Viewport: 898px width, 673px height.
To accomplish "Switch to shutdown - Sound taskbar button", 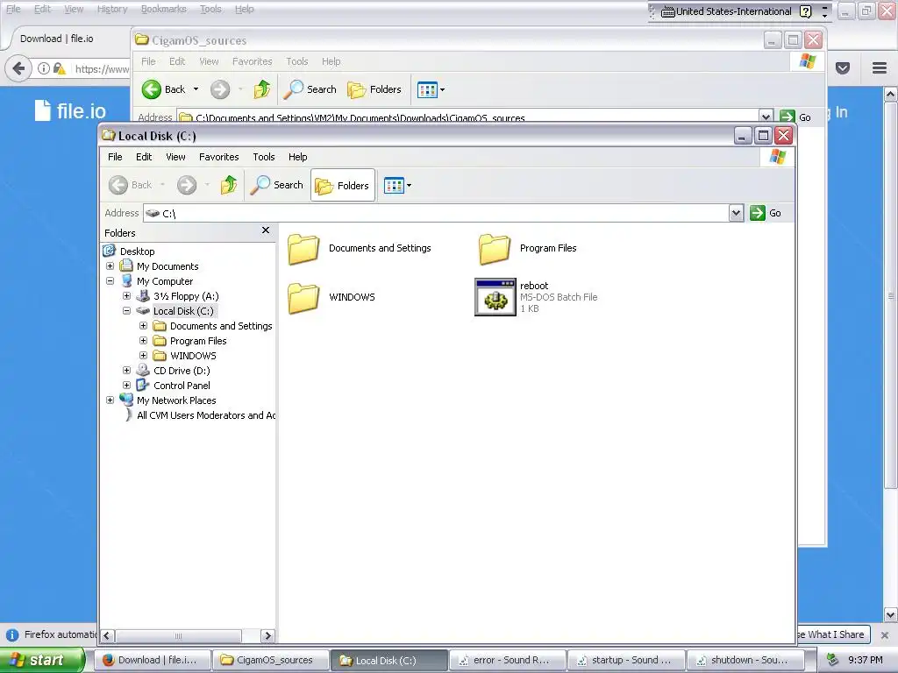I will [x=745, y=660].
